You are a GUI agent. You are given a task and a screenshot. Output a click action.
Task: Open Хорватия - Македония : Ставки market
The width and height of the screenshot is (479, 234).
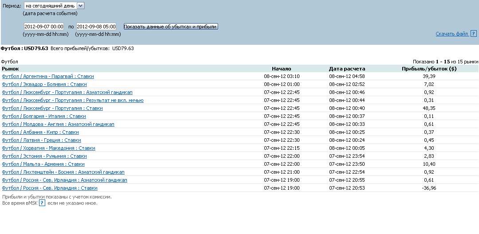pos(49,148)
